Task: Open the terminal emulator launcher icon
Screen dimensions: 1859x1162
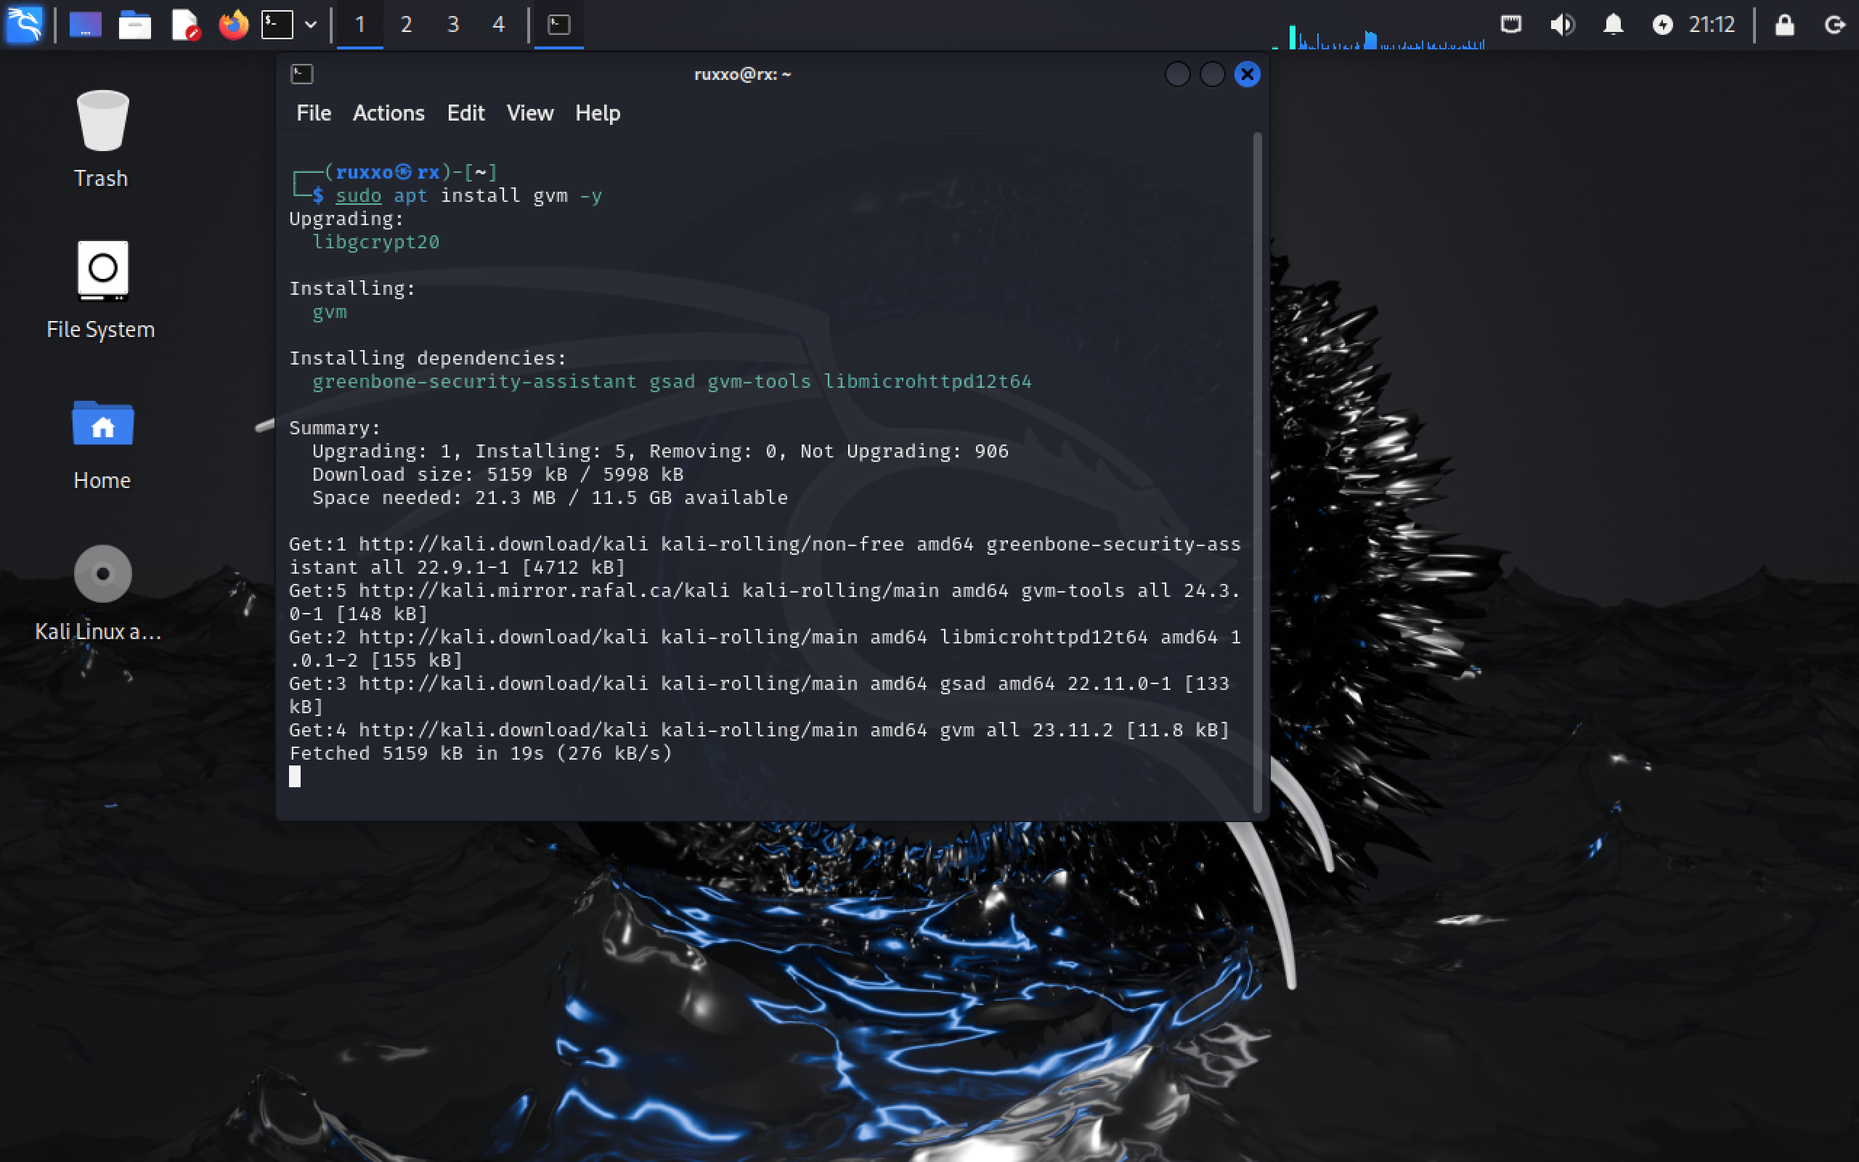Action: tap(277, 25)
